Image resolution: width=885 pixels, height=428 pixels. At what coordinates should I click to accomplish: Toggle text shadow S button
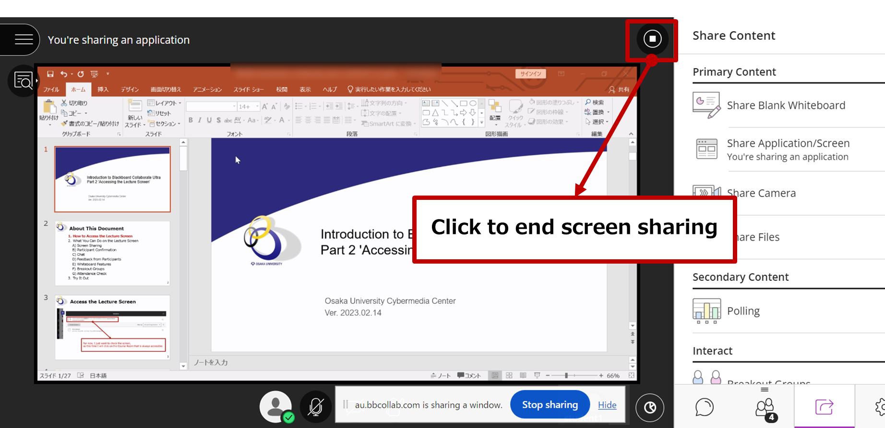(218, 120)
